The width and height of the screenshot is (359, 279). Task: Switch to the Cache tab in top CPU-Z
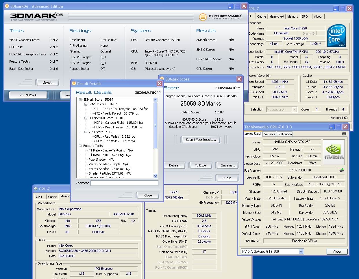click(261, 16)
